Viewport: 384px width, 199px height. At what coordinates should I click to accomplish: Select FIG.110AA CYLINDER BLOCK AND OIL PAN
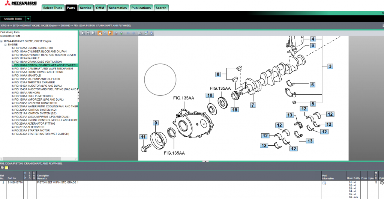tap(40, 51)
